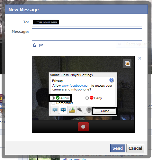
Task: Select the Allow radio button
Action: coord(53,98)
